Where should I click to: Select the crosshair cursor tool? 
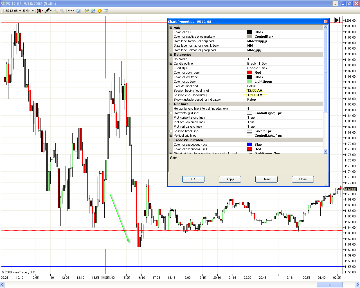(x=71, y=11)
